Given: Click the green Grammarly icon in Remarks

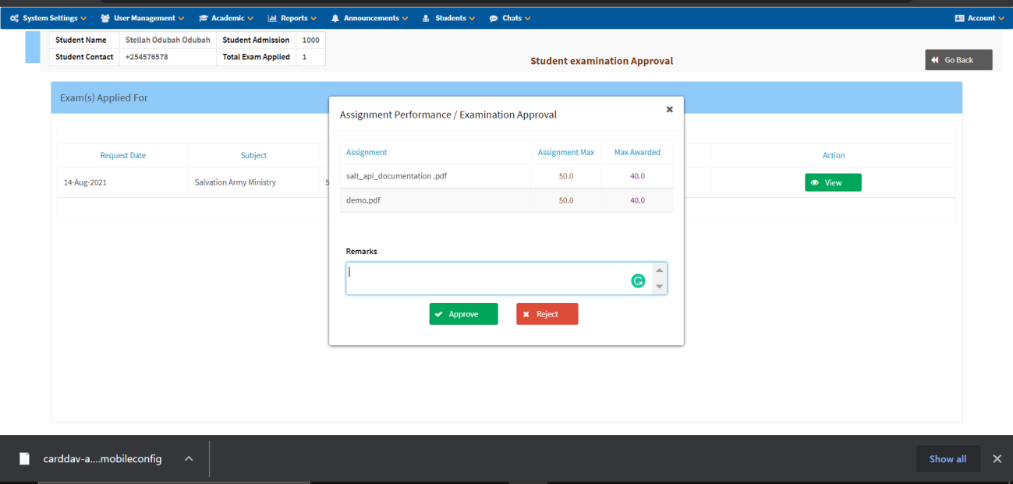Looking at the screenshot, I should pos(638,281).
